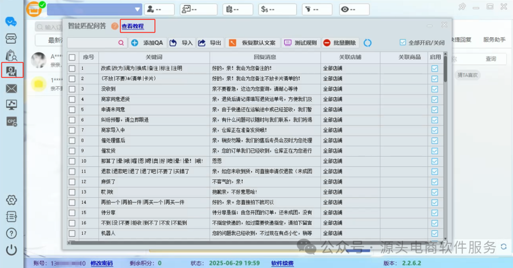The width and height of the screenshot is (513, 268).
Task: Click the refresh icon at bottom right
Action: click(x=504, y=247)
